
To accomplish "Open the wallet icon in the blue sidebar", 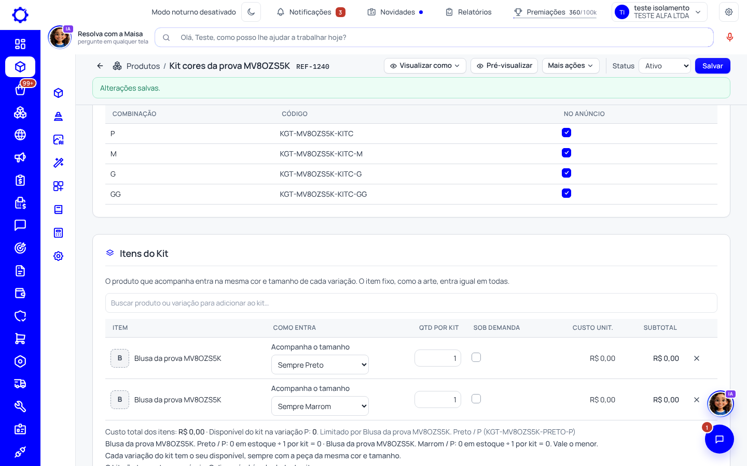I will tap(20, 294).
